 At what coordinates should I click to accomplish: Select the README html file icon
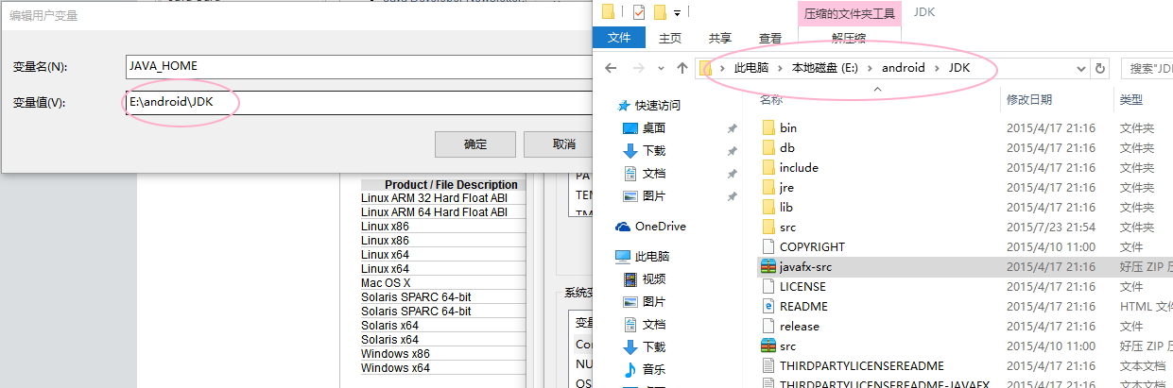(768, 306)
